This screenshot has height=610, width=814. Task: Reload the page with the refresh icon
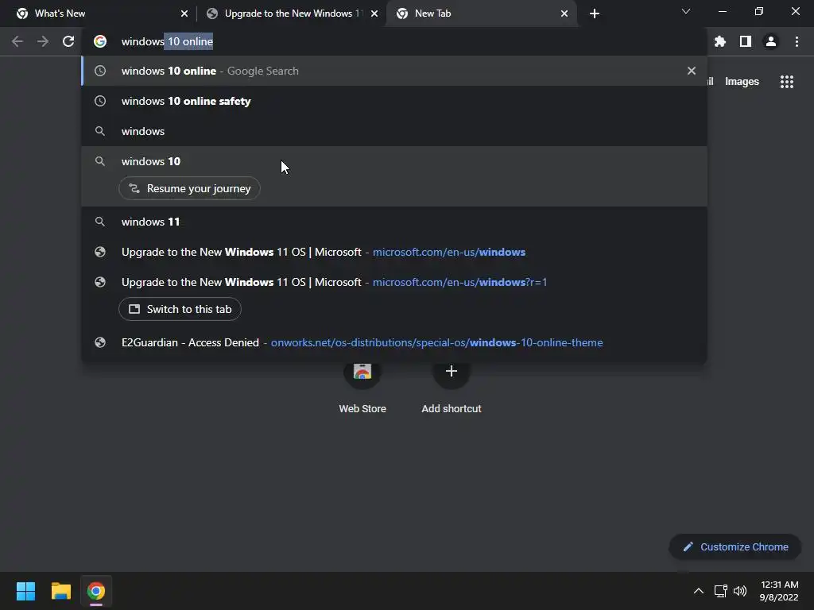click(x=68, y=41)
